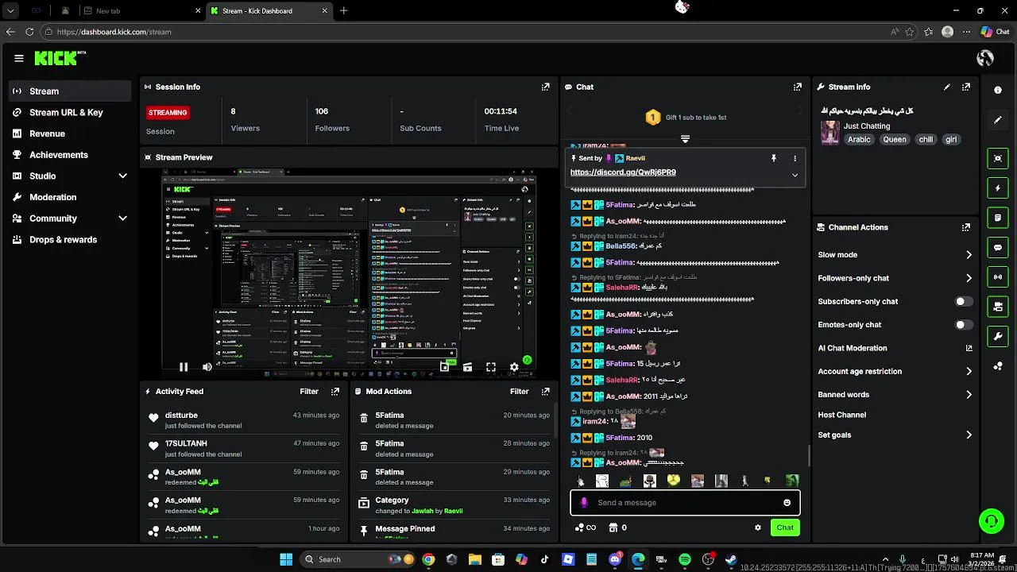Open Spotify from the taskbar
The image size is (1017, 572).
(685, 559)
